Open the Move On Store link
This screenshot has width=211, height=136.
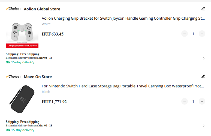click(x=38, y=77)
